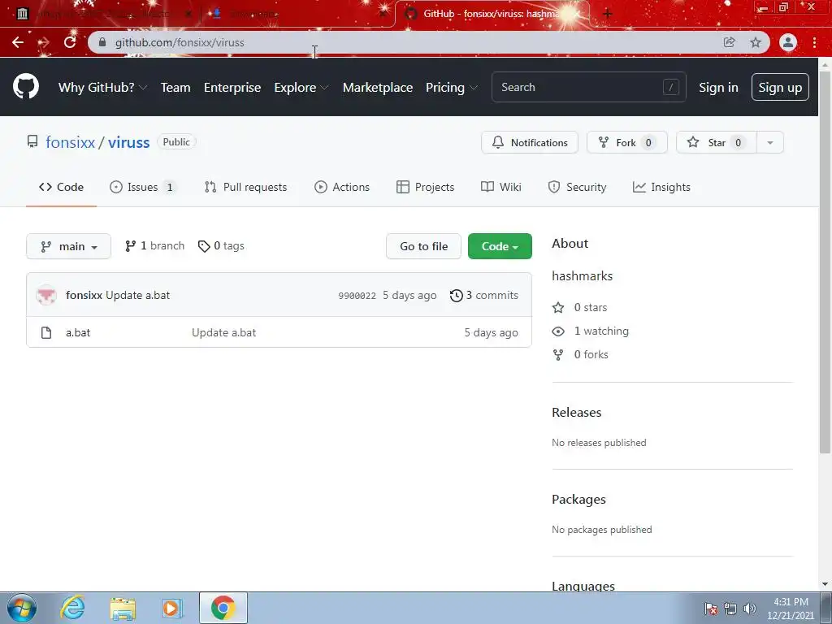
Task: Click the repository book icon beside fonsixx
Action: pos(32,141)
